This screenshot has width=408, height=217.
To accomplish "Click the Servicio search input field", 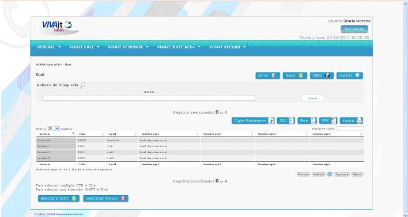I will pyautogui.click(x=149, y=98).
